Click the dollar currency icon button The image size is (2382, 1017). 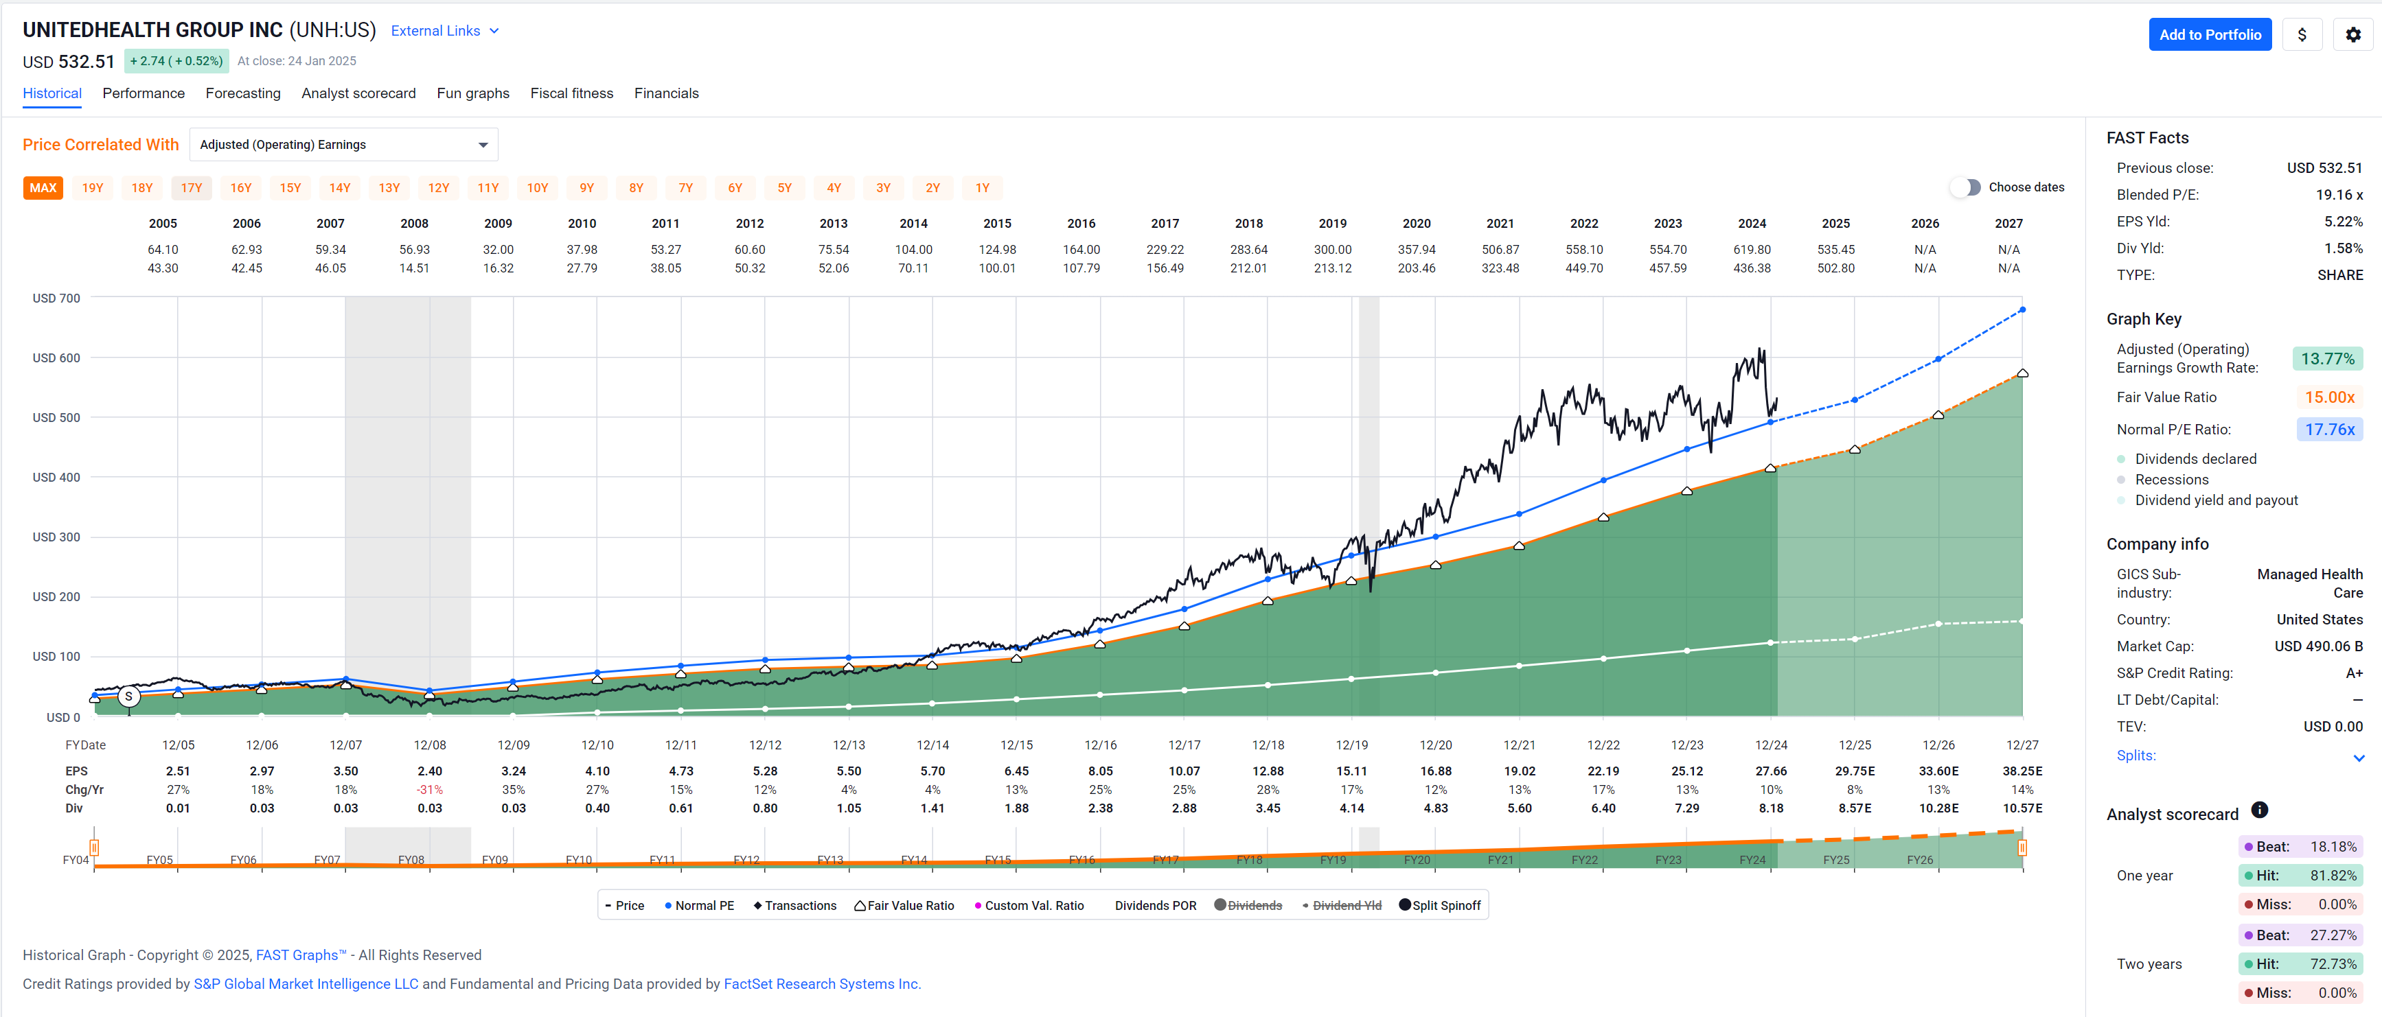coord(2302,35)
